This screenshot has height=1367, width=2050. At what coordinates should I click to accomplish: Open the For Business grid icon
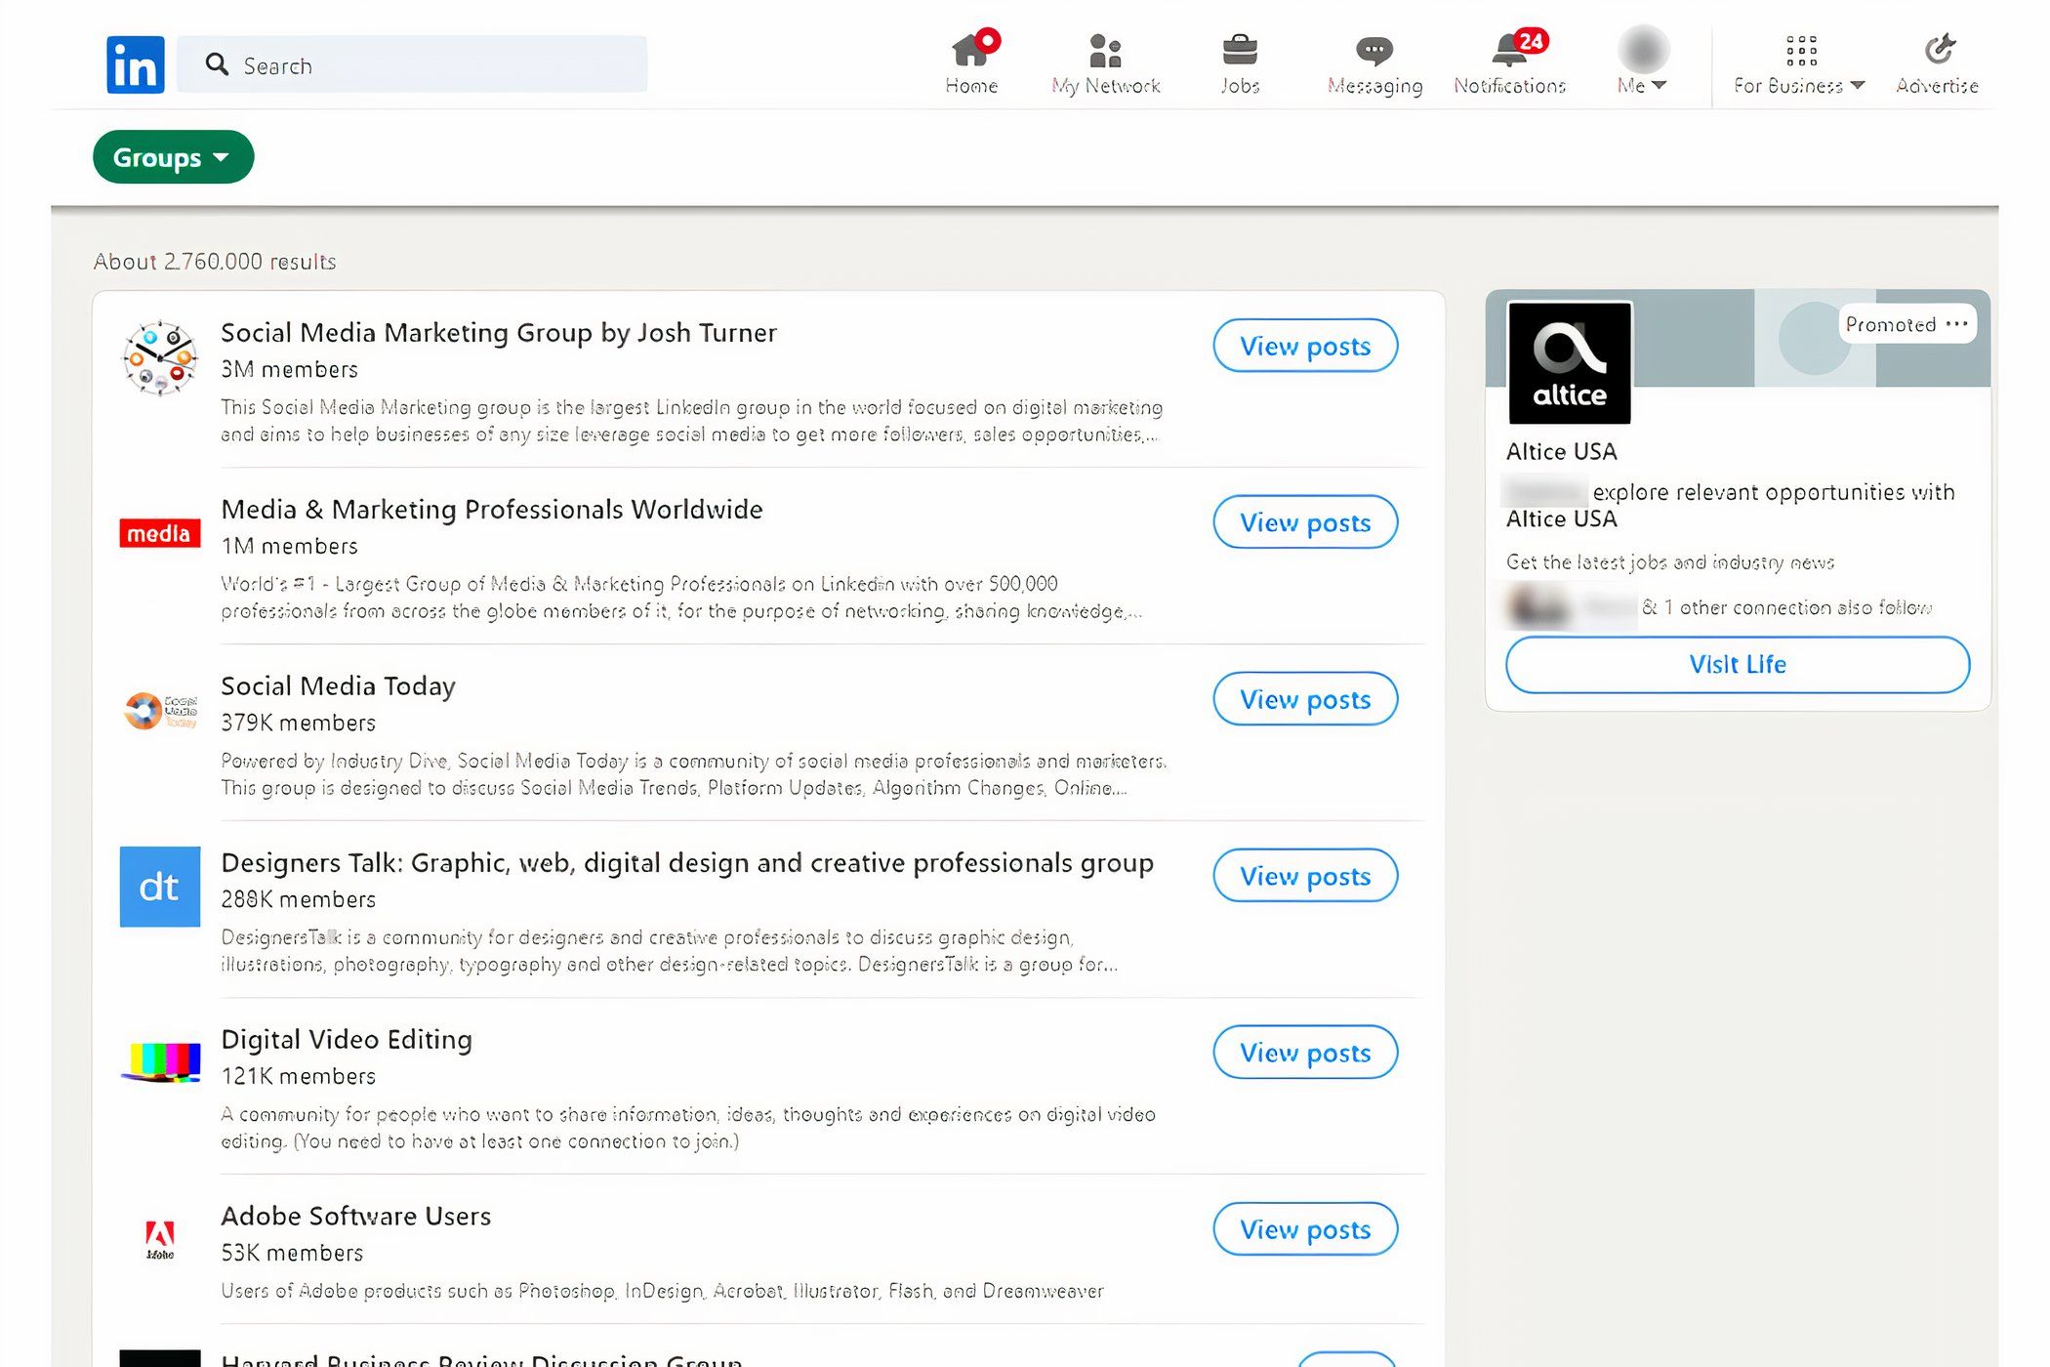click(1801, 50)
